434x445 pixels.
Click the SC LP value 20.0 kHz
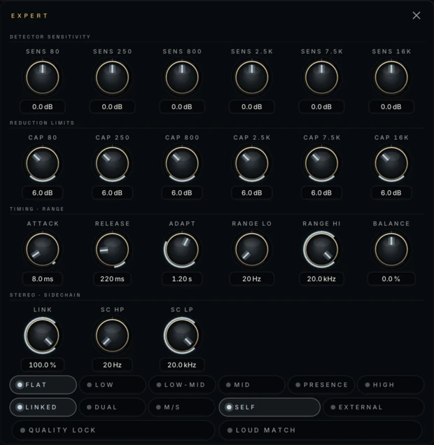coord(182,365)
